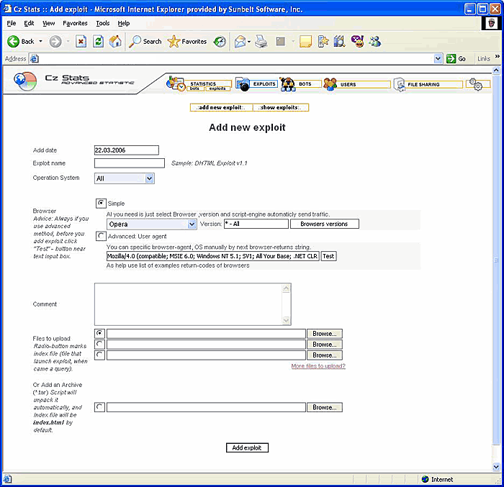
Task: Click the Browsers versions button
Action: tap(324, 224)
